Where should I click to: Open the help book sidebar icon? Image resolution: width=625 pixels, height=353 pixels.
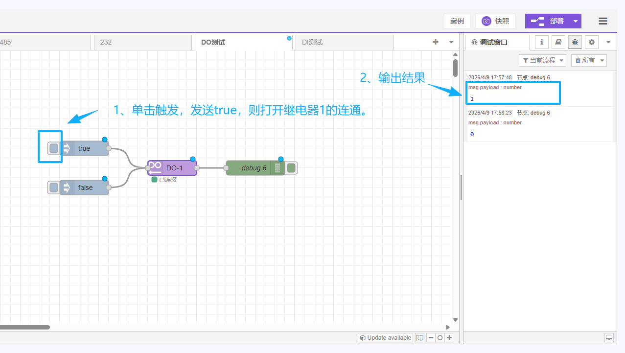(x=558, y=42)
